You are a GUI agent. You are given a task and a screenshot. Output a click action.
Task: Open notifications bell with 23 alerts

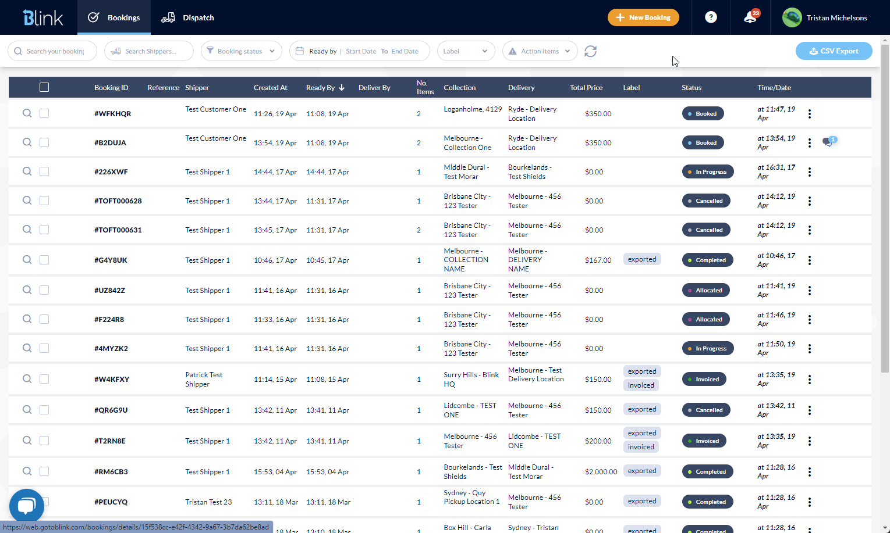tap(750, 17)
